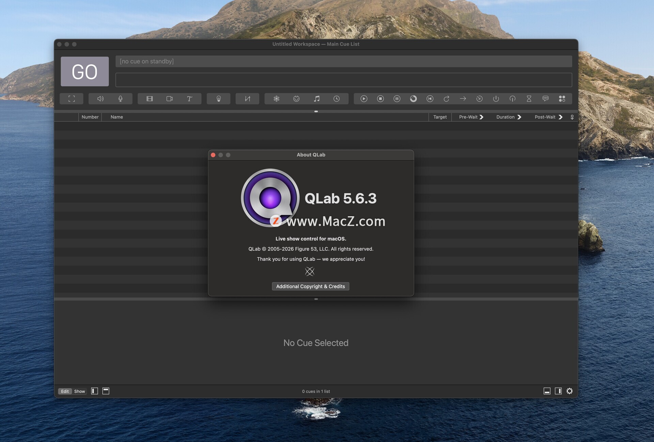This screenshot has width=654, height=442.
Task: Add a MIDI cue from the toolbar
Action: point(296,99)
